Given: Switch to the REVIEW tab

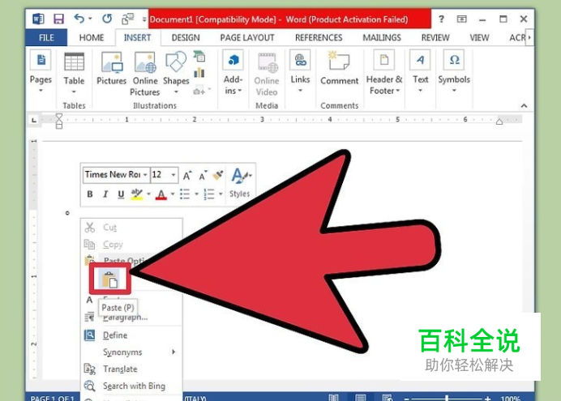Looking at the screenshot, I should click(435, 37).
